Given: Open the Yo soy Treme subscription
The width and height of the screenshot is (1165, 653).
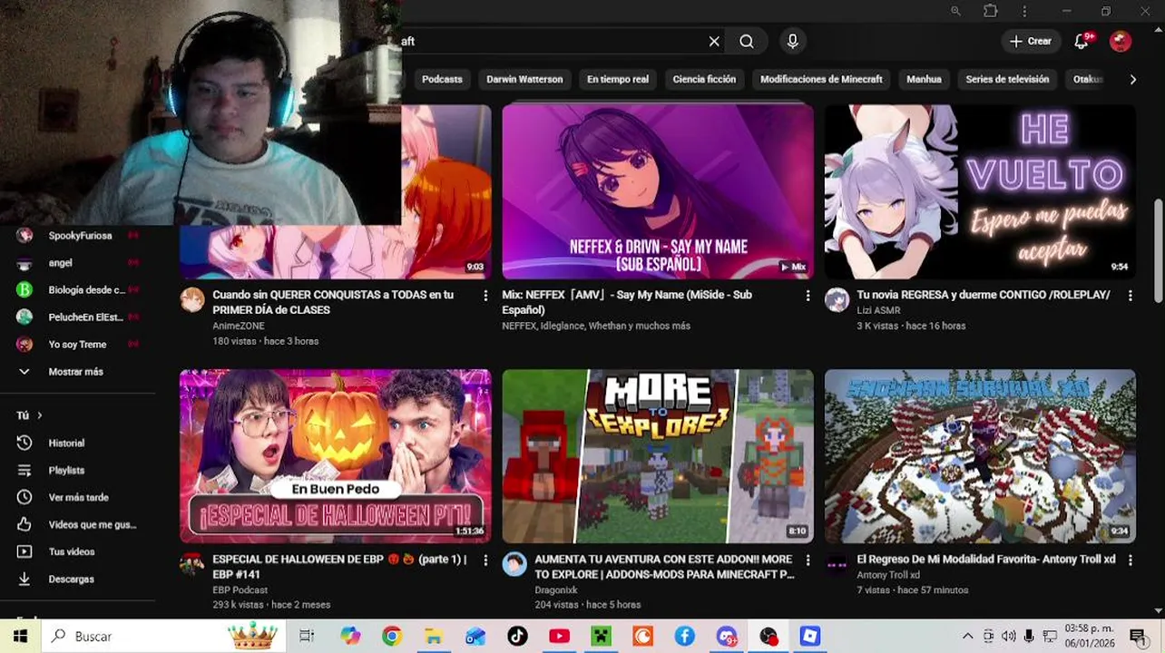Looking at the screenshot, I should coord(78,345).
